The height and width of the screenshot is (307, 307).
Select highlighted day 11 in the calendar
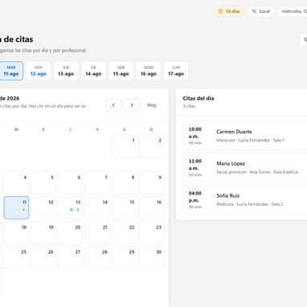(16, 207)
